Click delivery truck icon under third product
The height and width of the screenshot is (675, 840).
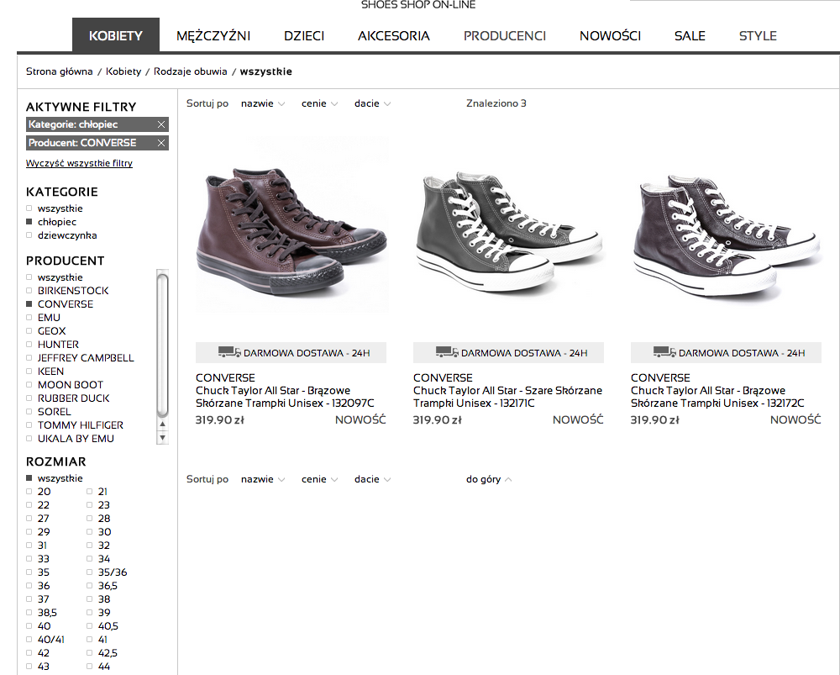pos(664,353)
